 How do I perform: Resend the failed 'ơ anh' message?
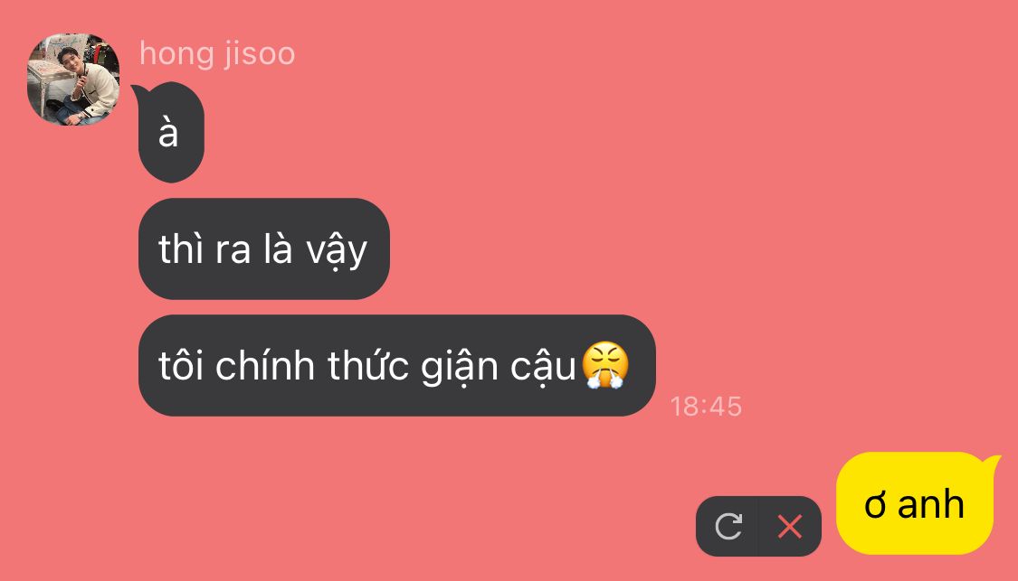728,526
